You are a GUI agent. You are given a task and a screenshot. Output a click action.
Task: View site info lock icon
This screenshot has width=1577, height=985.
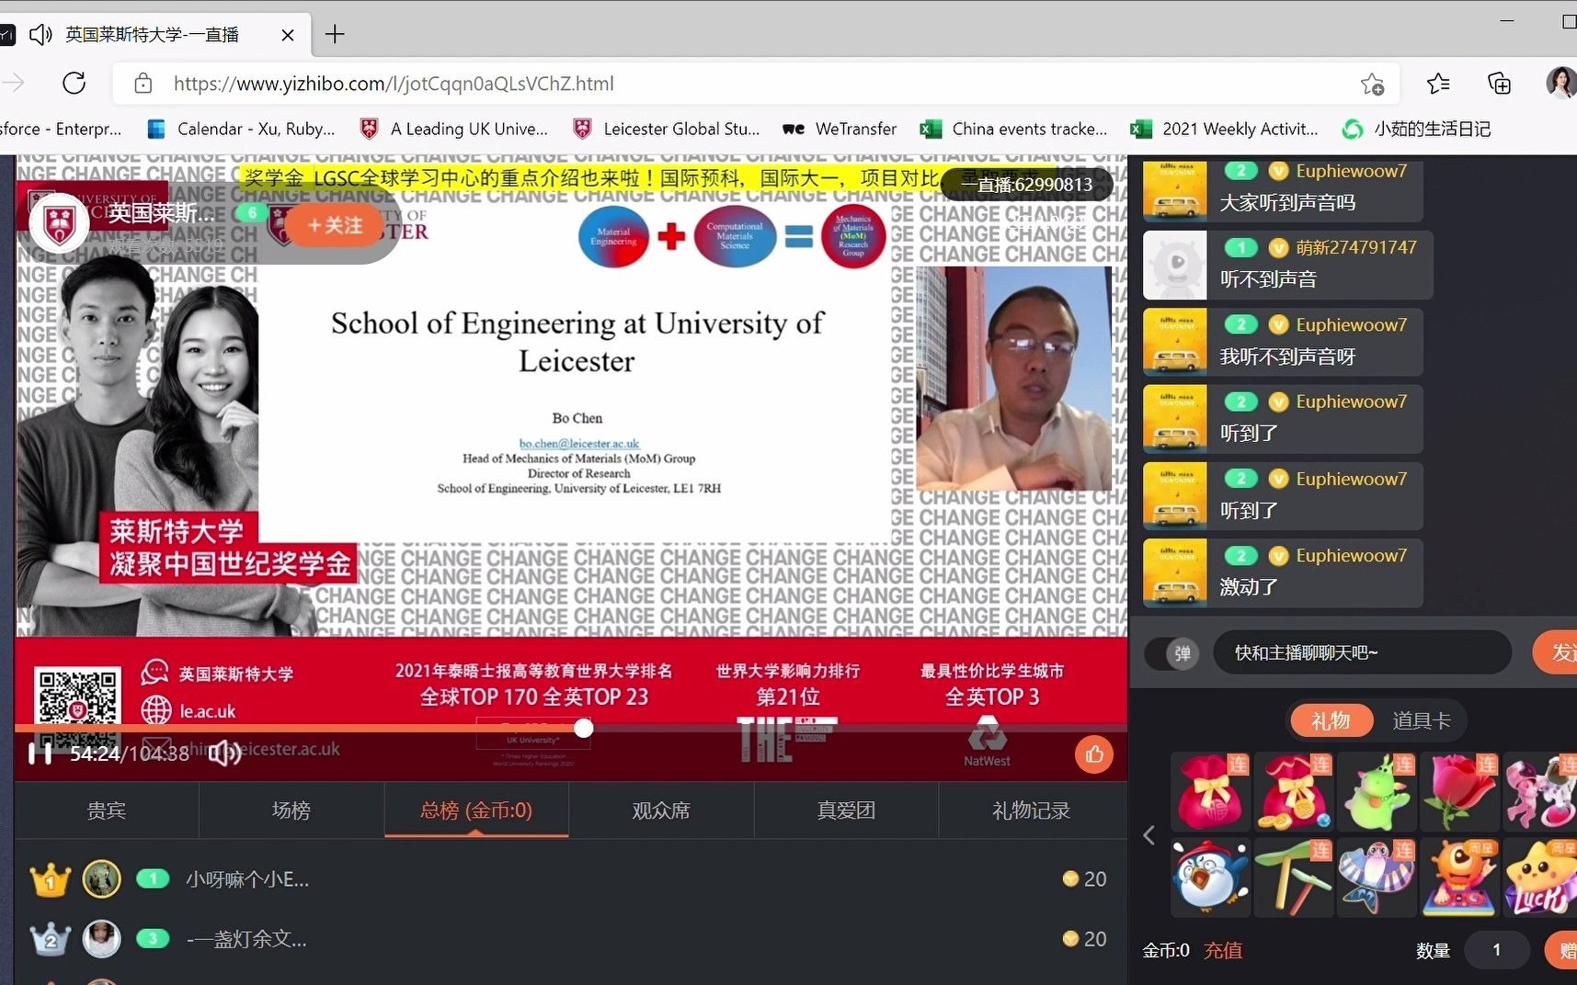click(x=143, y=84)
